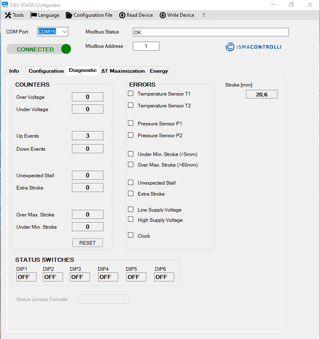Select the Energy tab
320x339 pixels.
[x=159, y=71]
